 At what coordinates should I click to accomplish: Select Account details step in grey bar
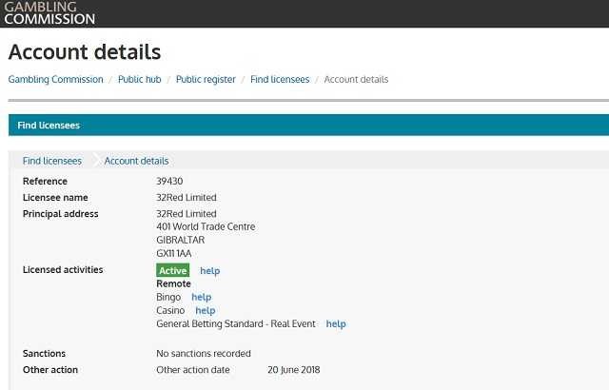pos(136,161)
